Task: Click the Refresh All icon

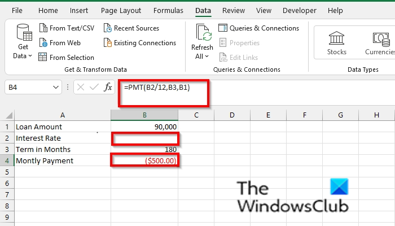Action: (204, 33)
